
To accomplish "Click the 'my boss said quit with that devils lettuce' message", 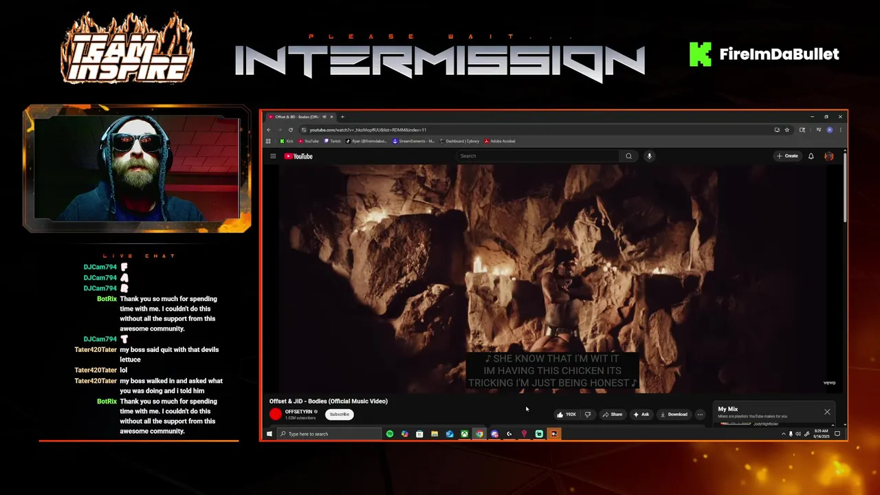I will (x=169, y=354).
